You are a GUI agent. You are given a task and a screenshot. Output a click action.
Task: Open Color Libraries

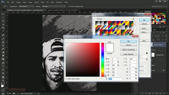pos(129,54)
